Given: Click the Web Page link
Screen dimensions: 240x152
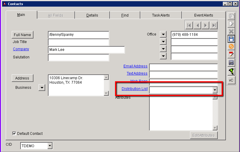Looking at the screenshot, I should [x=139, y=81].
